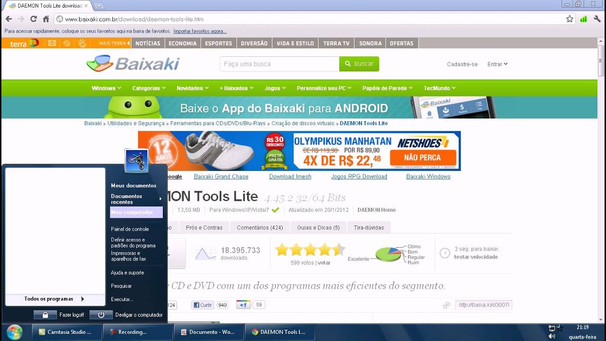Select Meu computador in Start menu
Screen dimensions: 606x341
pyautogui.click(x=136, y=212)
